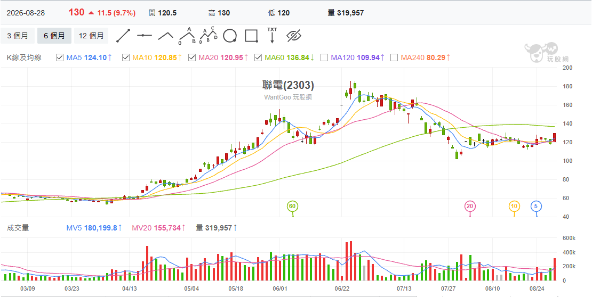The image size is (592, 297).
Task: Click the header 量 319,957 volume
Action: (346, 13)
